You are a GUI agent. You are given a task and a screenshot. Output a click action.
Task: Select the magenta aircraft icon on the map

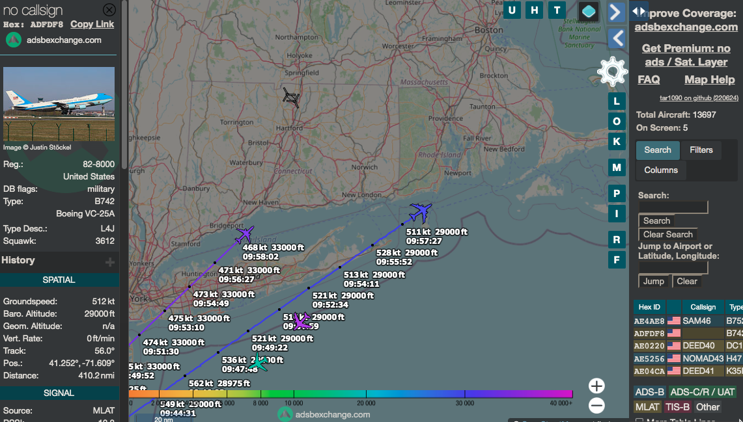[300, 321]
